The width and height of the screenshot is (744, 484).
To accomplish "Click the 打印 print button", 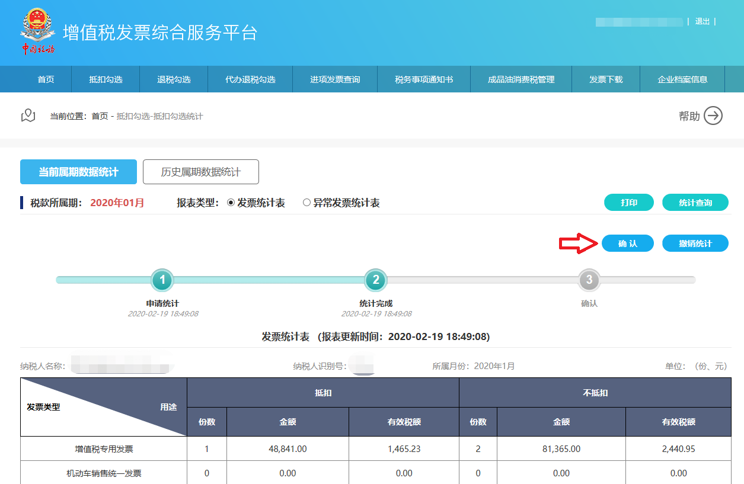I will [x=628, y=203].
